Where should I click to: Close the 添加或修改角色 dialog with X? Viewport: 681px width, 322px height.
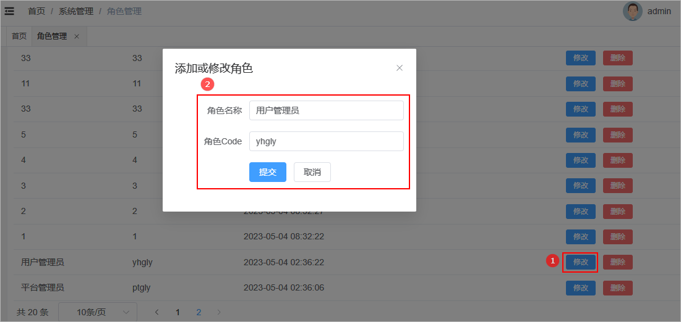[x=400, y=68]
